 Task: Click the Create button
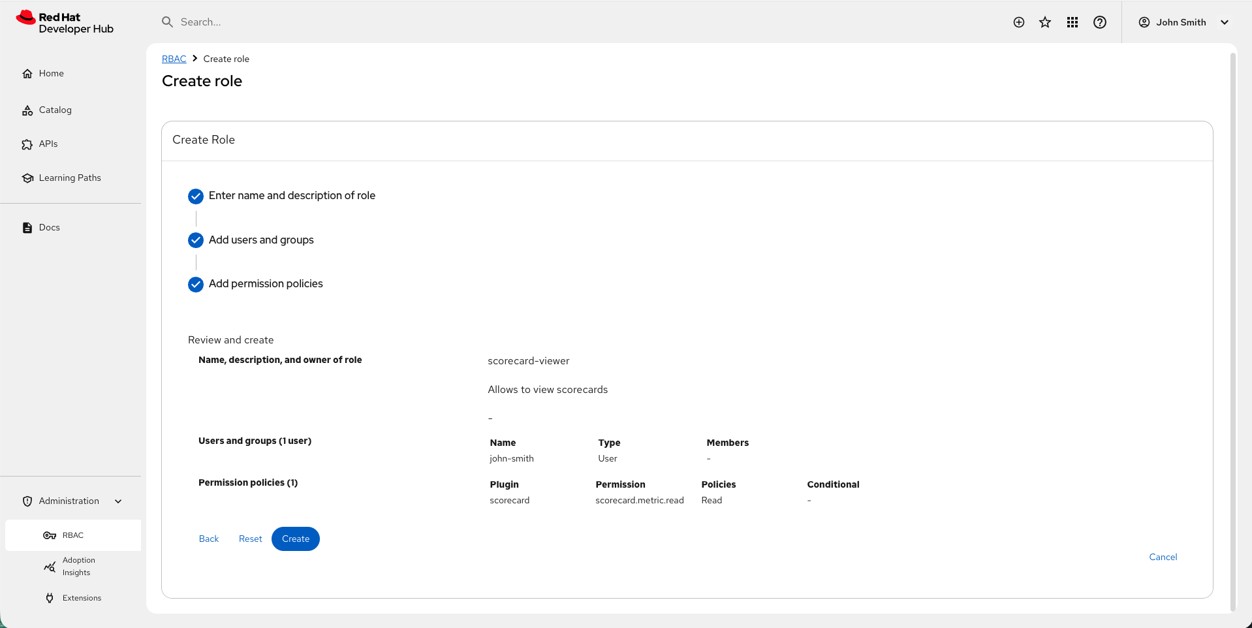[x=295, y=539]
